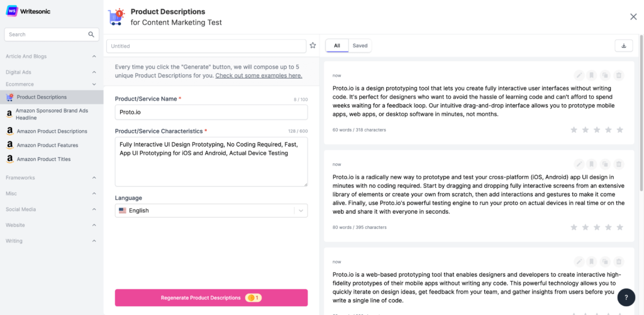The height and width of the screenshot is (315, 644).
Task: Edit the 80-word description with pencil icon
Action: 579,164
